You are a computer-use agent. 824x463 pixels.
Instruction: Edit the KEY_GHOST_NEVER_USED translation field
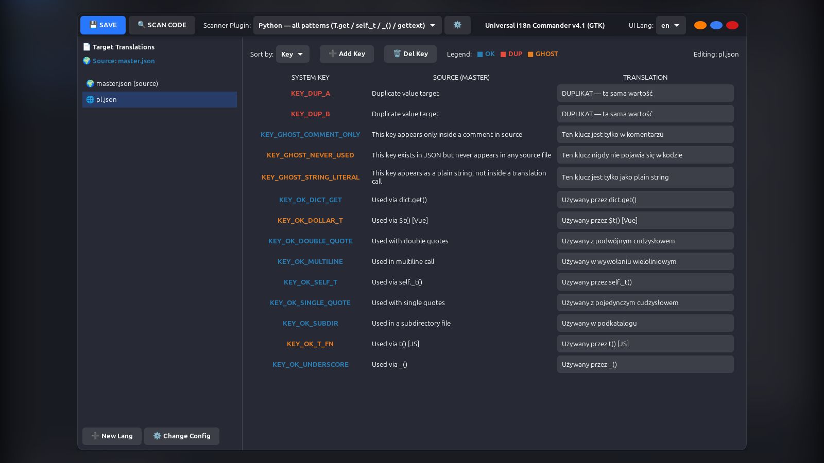(645, 155)
